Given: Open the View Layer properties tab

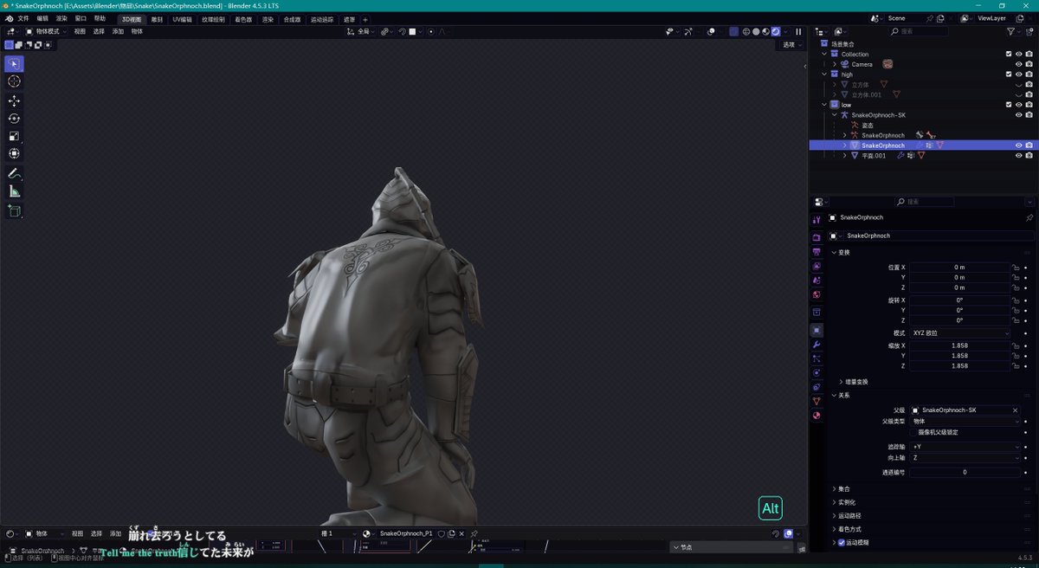Looking at the screenshot, I should click(816, 266).
